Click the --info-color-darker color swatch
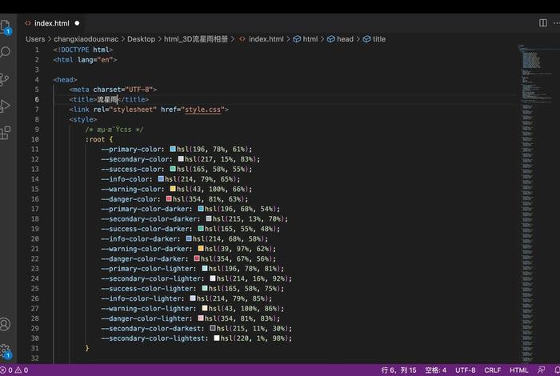This screenshot has height=376, width=560. [x=189, y=238]
